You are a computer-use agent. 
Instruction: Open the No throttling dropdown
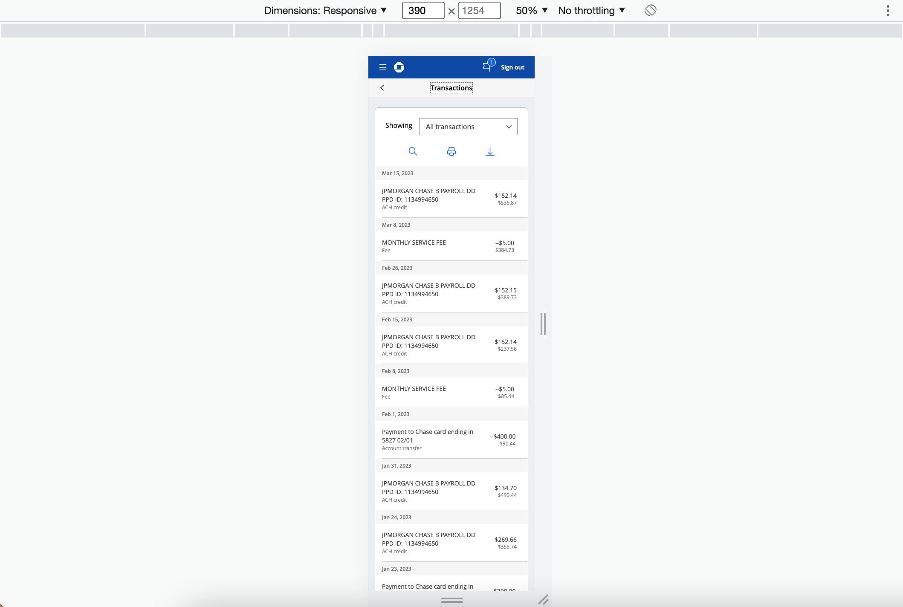pyautogui.click(x=591, y=10)
